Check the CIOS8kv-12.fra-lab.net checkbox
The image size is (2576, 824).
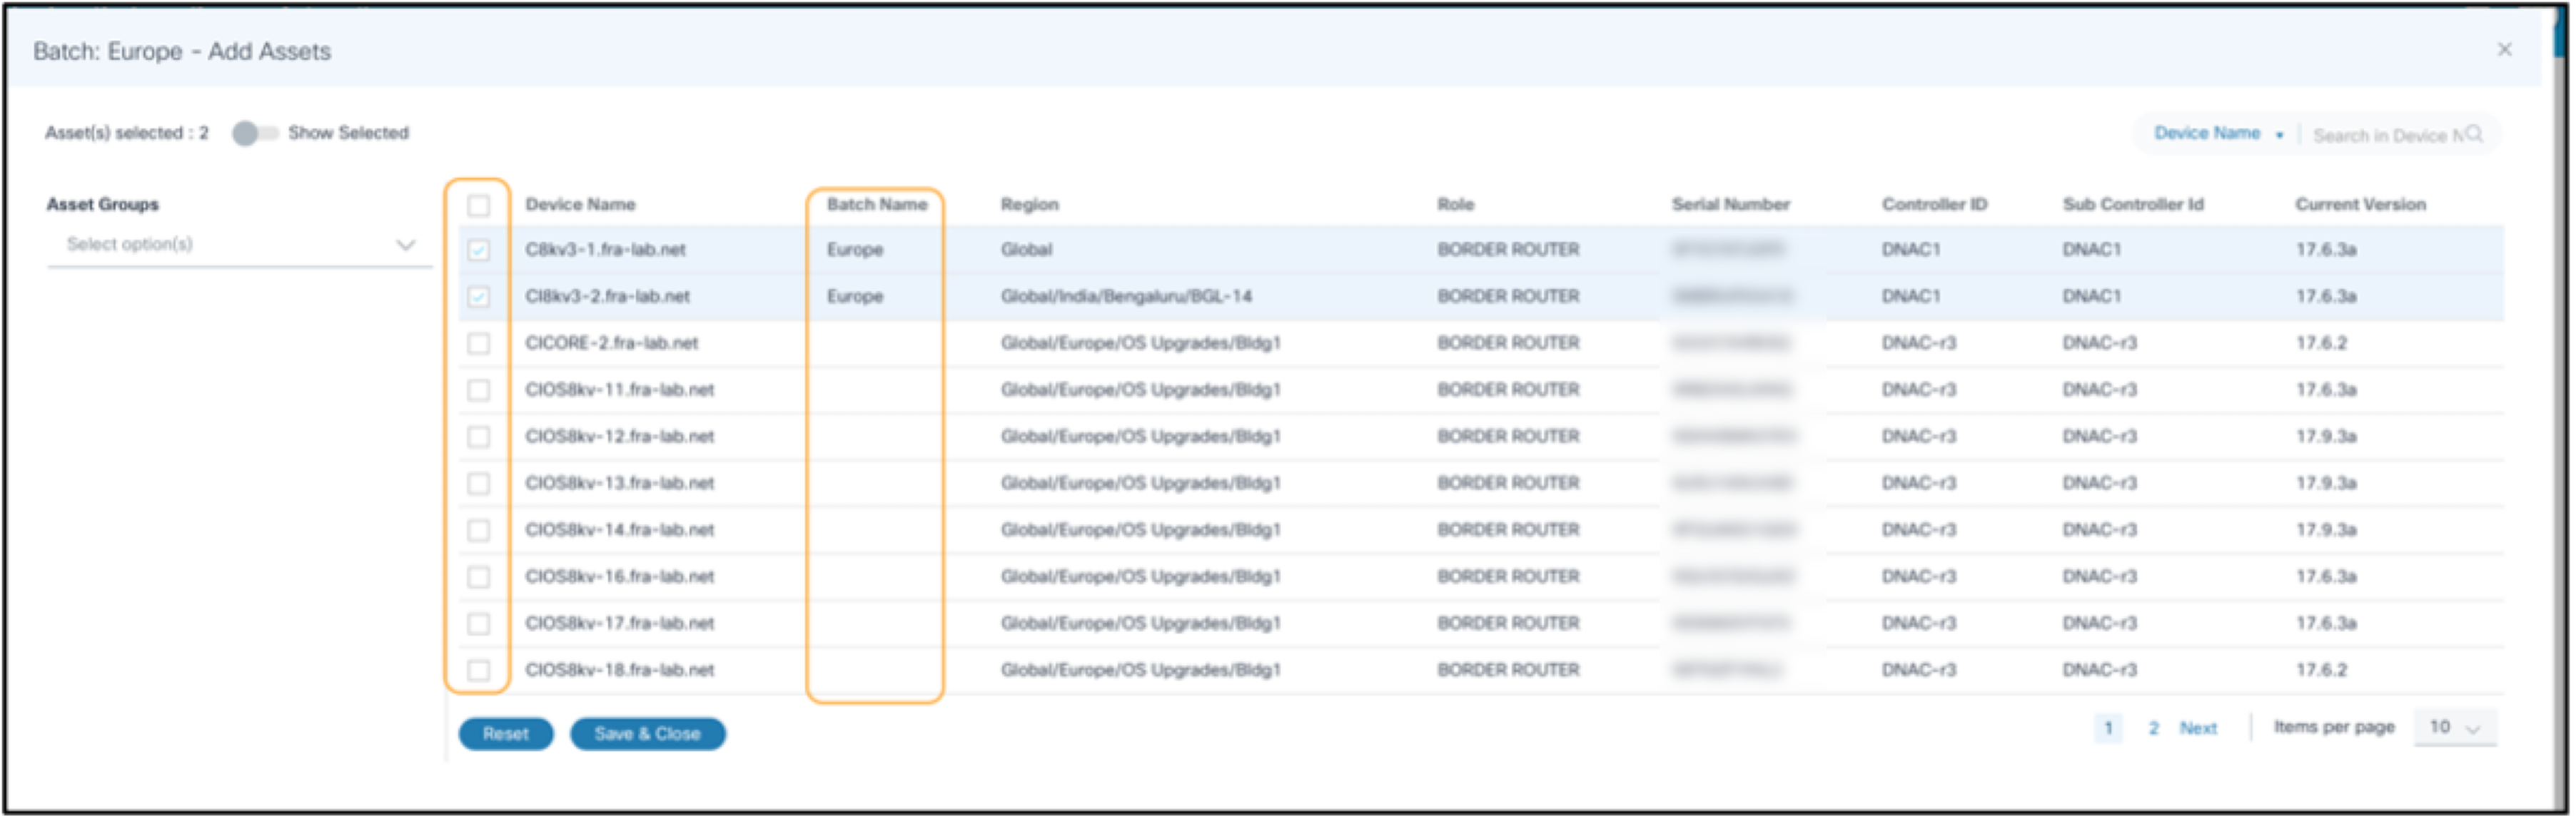[478, 437]
